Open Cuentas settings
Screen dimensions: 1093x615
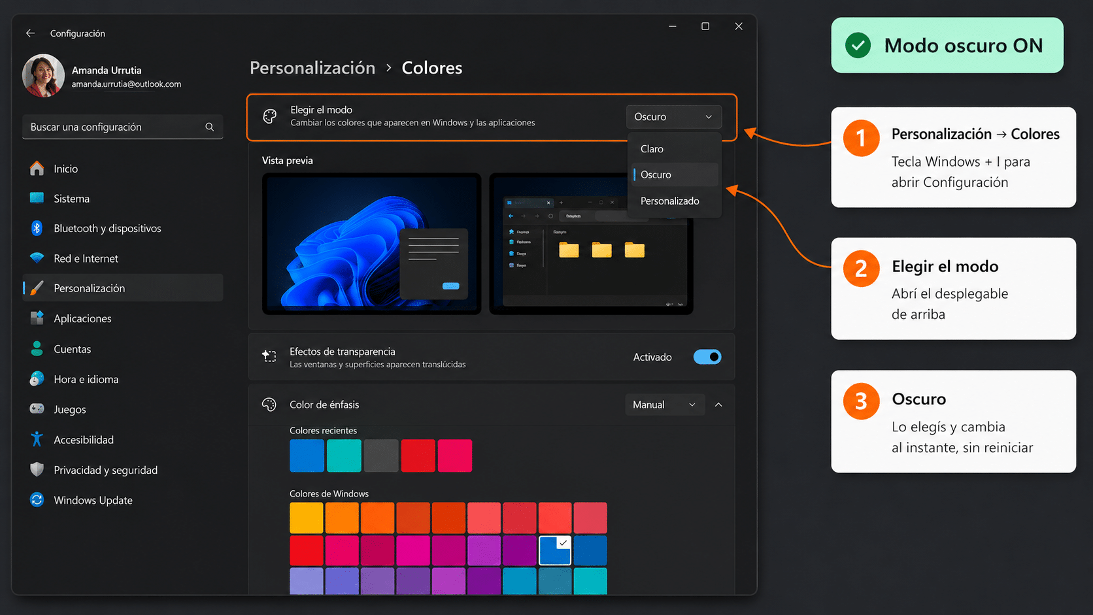click(123, 349)
